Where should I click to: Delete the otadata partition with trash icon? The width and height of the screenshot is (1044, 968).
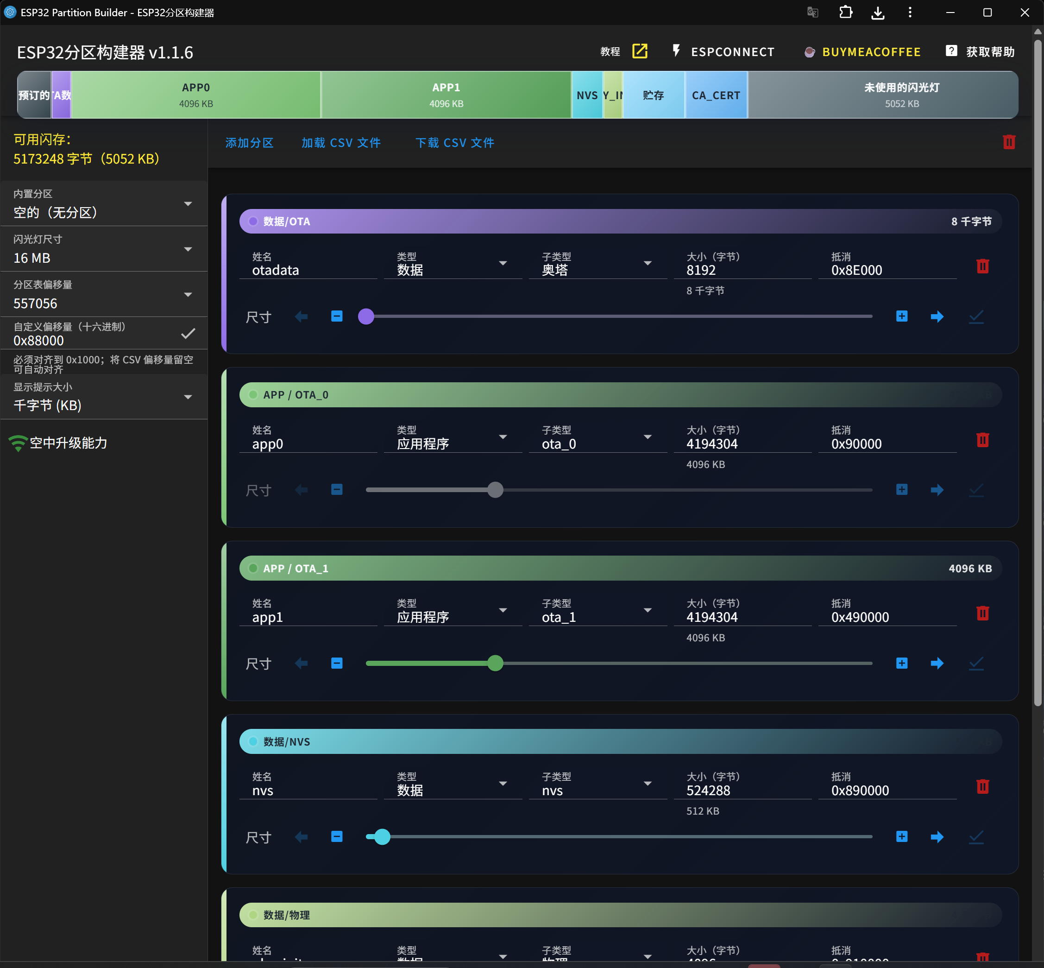pos(982,266)
